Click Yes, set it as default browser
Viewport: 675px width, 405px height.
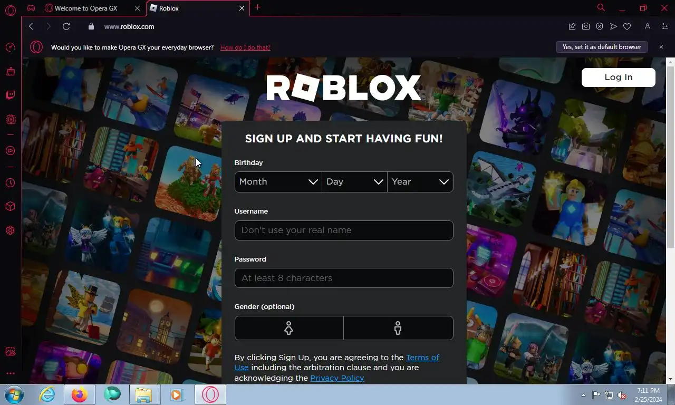[602, 47]
